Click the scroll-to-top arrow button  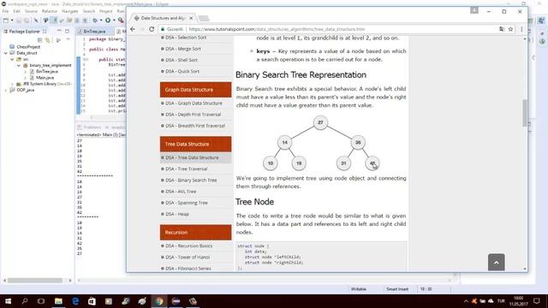[497, 263]
